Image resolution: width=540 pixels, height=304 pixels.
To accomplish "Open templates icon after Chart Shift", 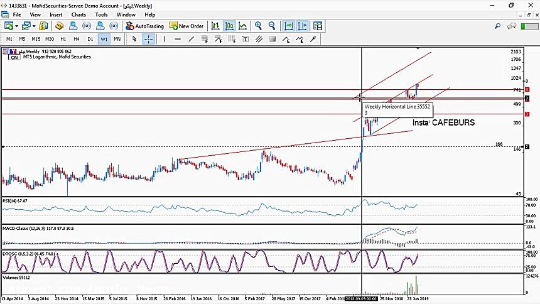I will point(318,26).
